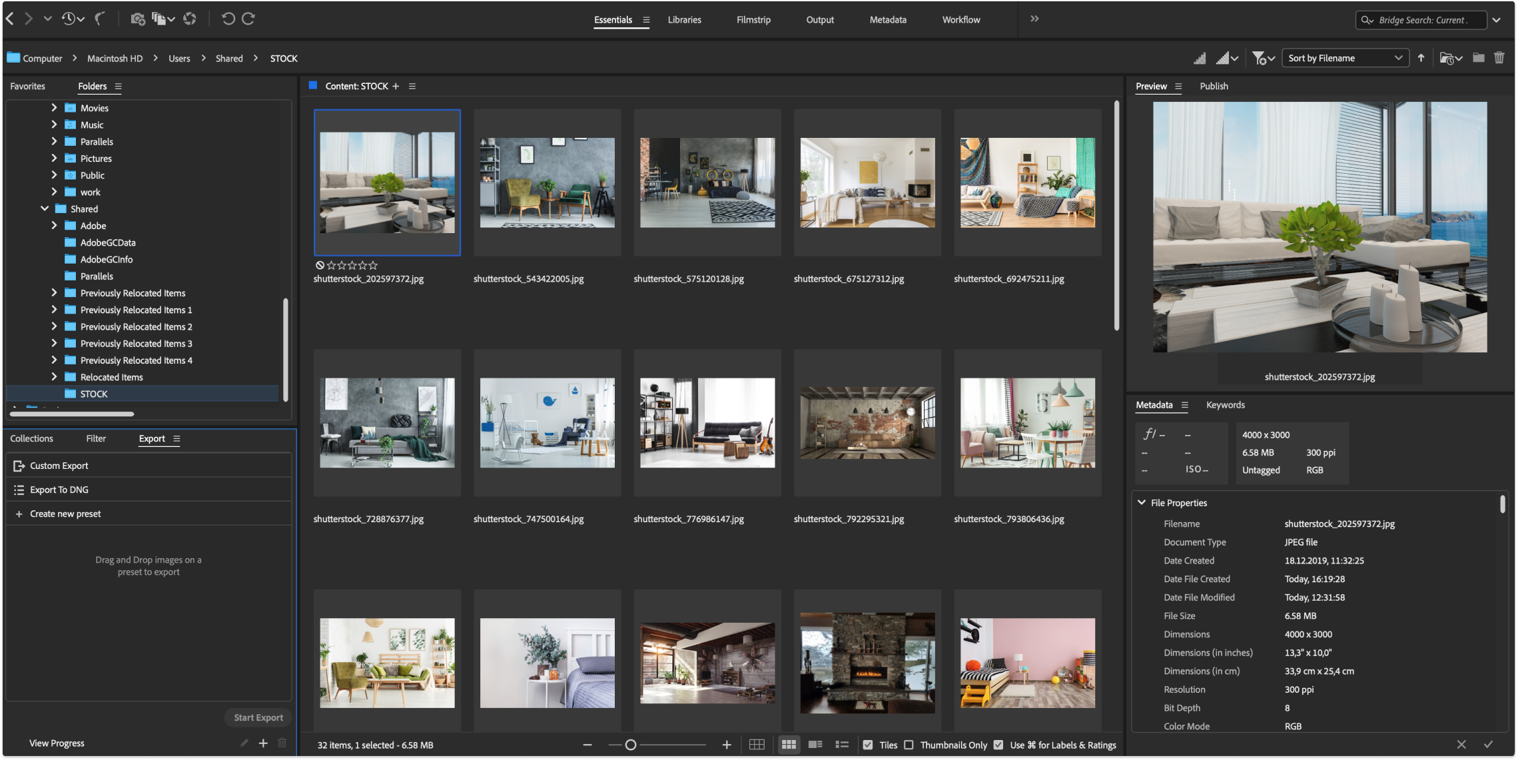Lock the thumbnail grid icon
The image size is (1518, 760).
coord(757,745)
